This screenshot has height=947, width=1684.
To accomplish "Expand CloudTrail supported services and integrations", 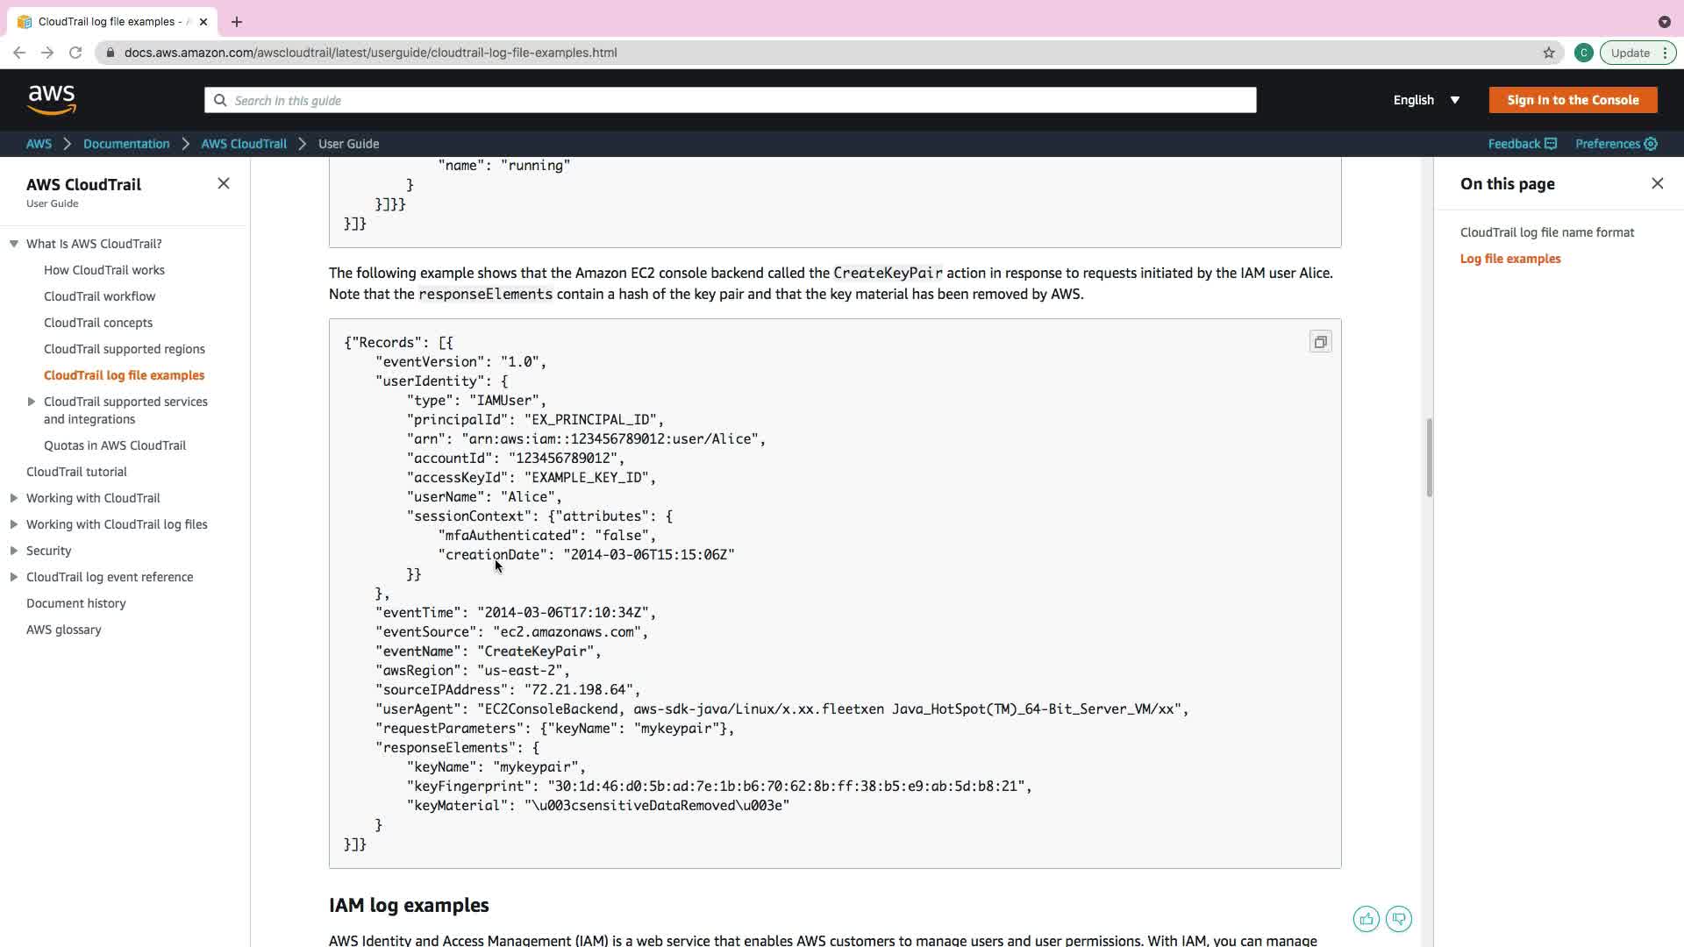I will 32,402.
